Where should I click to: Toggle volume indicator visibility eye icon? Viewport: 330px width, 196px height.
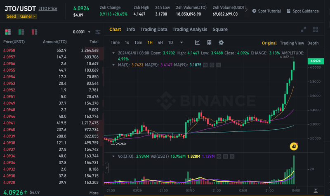pos(219,156)
